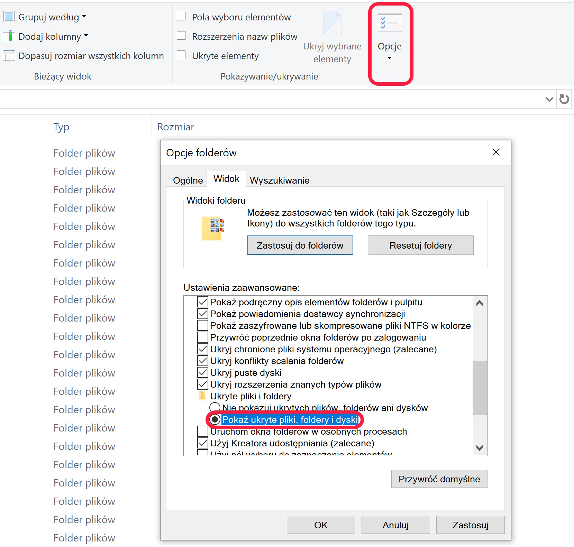Check Przywróć poprzednie okna folderów po zalogowaniu

click(x=202, y=337)
